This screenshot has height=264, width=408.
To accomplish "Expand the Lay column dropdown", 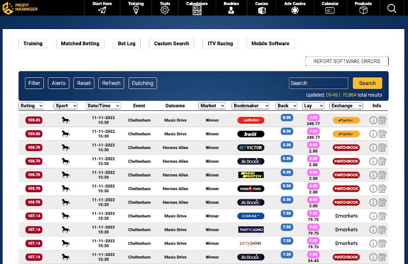I will click(x=313, y=106).
